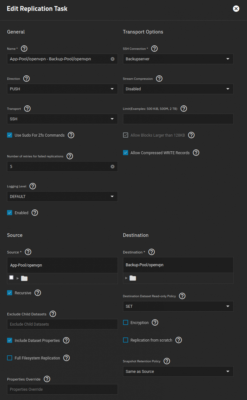Screen dimensions: 247x400
Task: Open the SSH Connection dropdown
Action: [178, 59]
